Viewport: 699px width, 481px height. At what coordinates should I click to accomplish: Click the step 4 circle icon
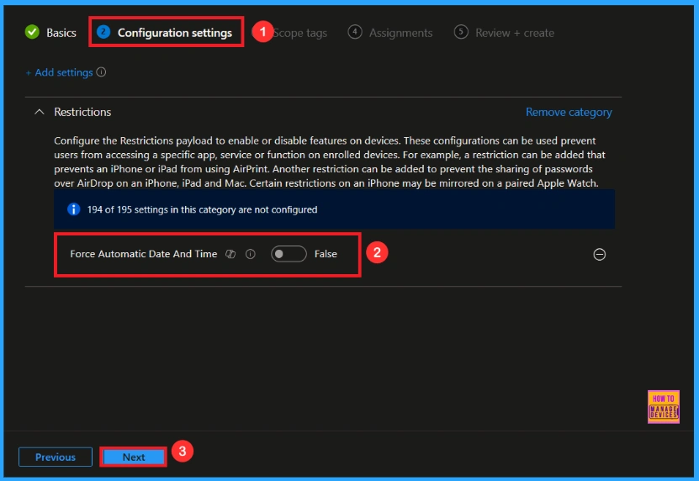355,32
